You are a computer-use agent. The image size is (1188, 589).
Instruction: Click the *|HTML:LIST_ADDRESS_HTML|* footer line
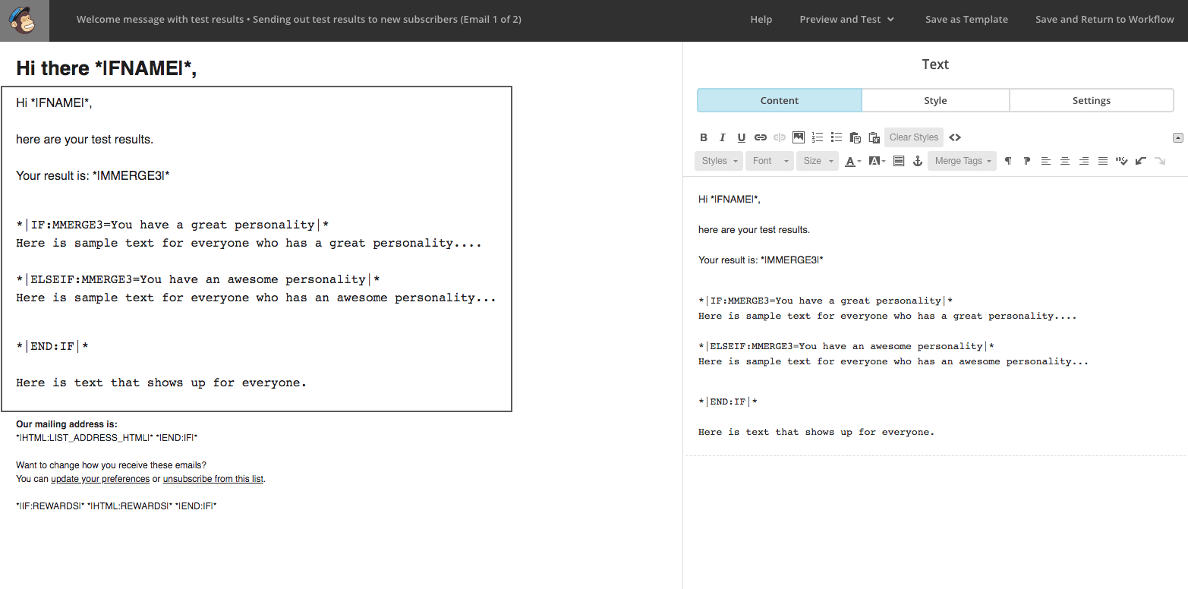pyautogui.click(x=106, y=438)
